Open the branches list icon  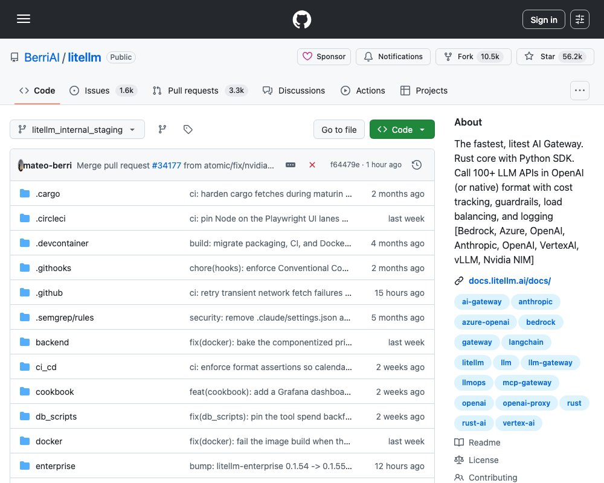click(162, 129)
